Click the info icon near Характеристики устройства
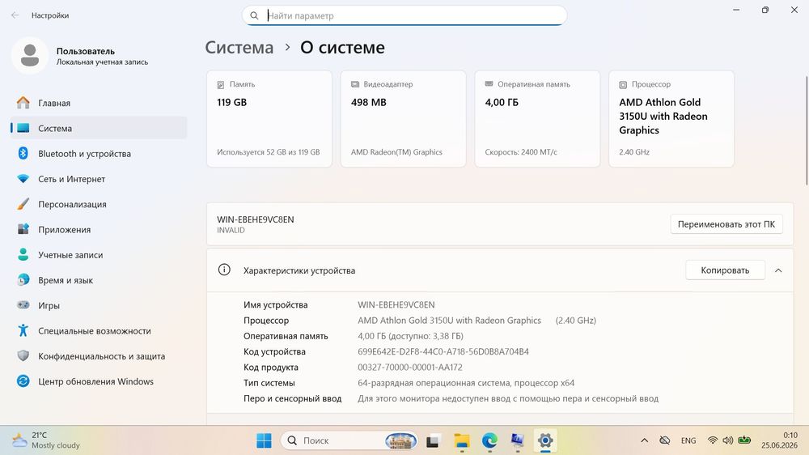Screen dimensions: 809x455 pos(224,270)
